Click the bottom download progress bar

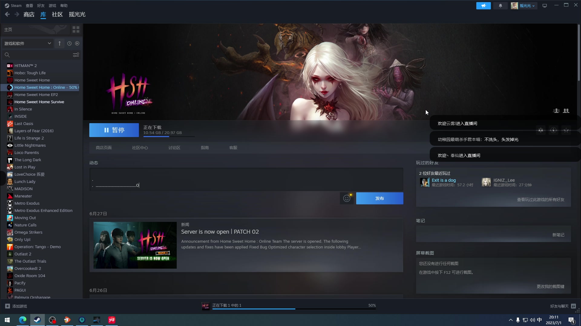pos(294,309)
